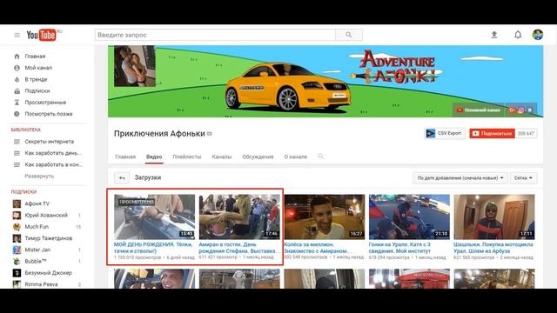Screen dimensions: 557x313
Task: Switch to the Главная channel tab
Action: point(125,156)
